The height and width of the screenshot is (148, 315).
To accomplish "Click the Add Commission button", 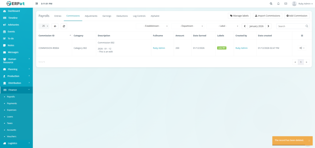I will click(x=297, y=16).
